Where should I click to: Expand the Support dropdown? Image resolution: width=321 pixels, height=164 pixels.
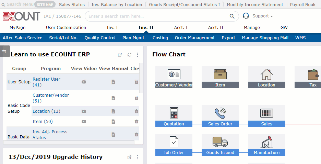pyautogui.click(x=262, y=16)
